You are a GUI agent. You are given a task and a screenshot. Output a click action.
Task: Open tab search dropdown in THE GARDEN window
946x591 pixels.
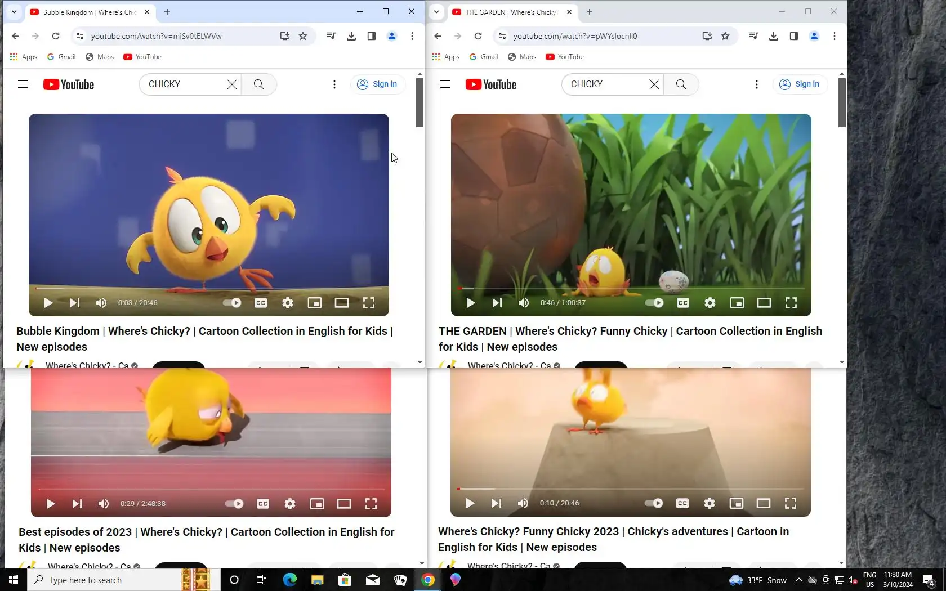(436, 12)
